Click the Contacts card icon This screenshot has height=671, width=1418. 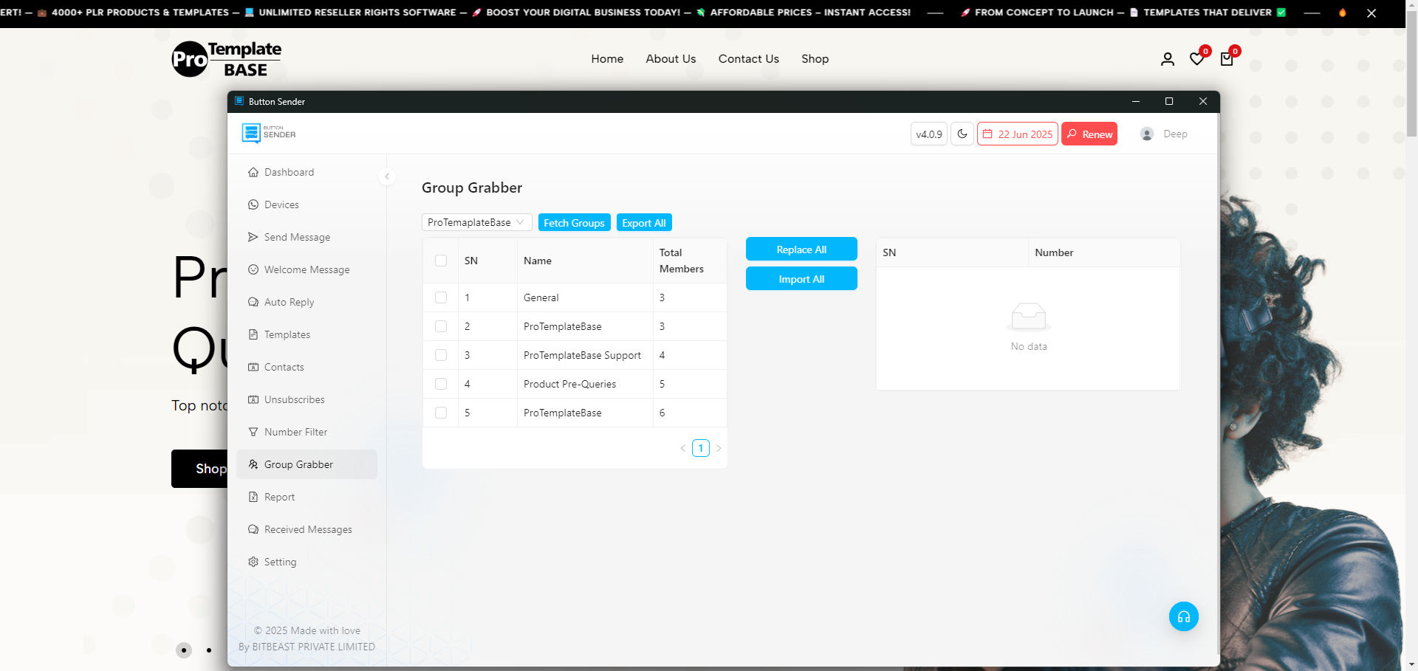pyautogui.click(x=253, y=367)
